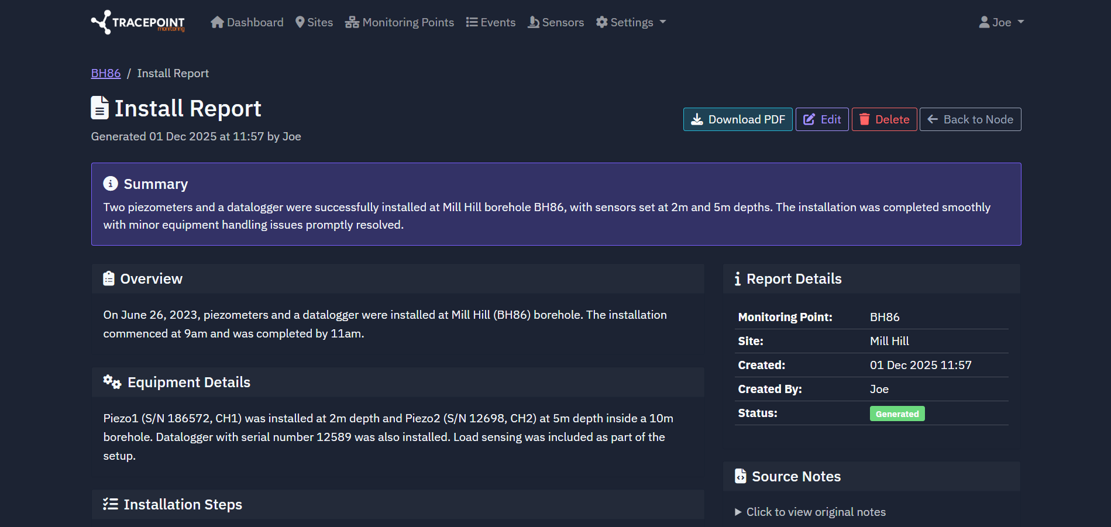This screenshot has width=1111, height=527.
Task: Click the Edit button to modify the report
Action: [x=821, y=119]
